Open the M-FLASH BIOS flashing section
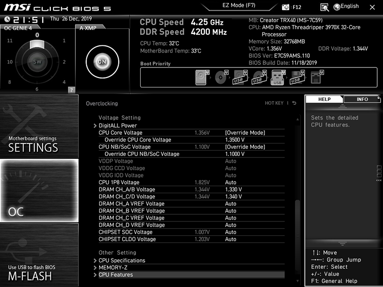 [39, 255]
